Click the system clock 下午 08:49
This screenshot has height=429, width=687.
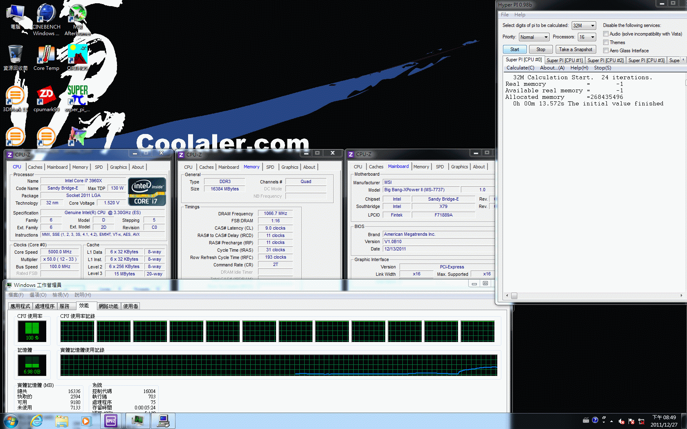click(x=664, y=417)
